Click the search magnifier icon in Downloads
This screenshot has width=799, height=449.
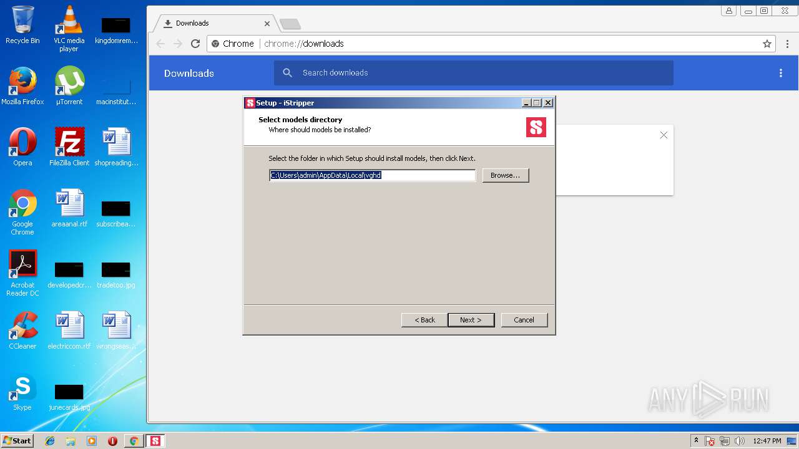coord(288,73)
